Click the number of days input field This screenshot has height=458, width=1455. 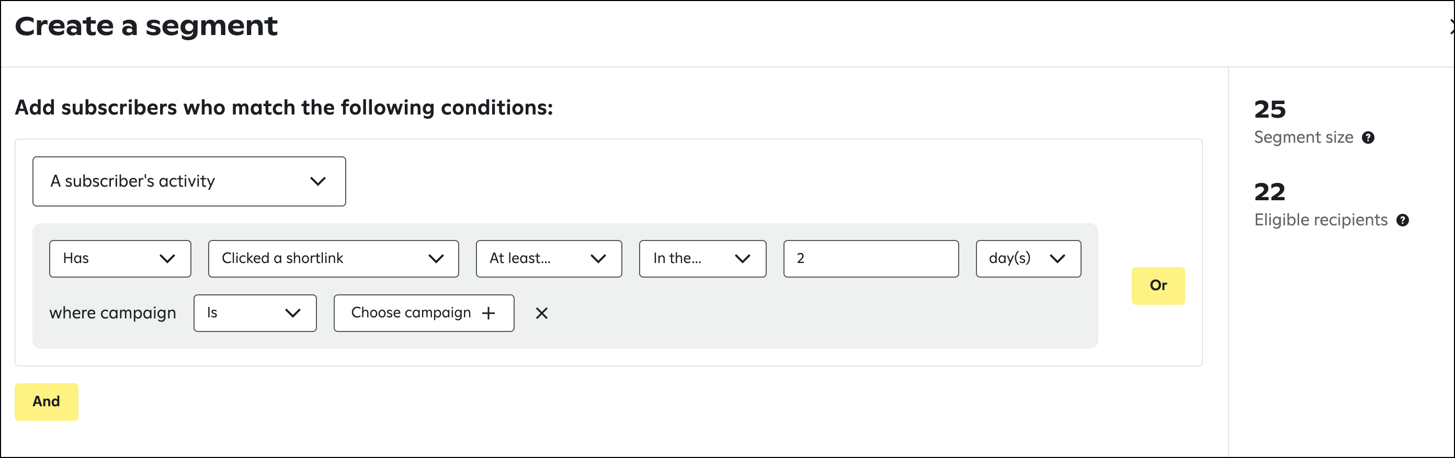(870, 259)
